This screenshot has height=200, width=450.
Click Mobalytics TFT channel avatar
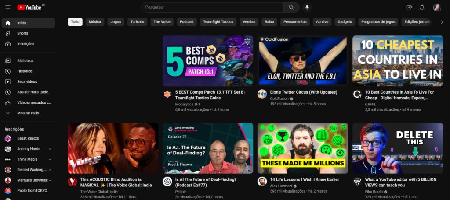[x=167, y=94]
